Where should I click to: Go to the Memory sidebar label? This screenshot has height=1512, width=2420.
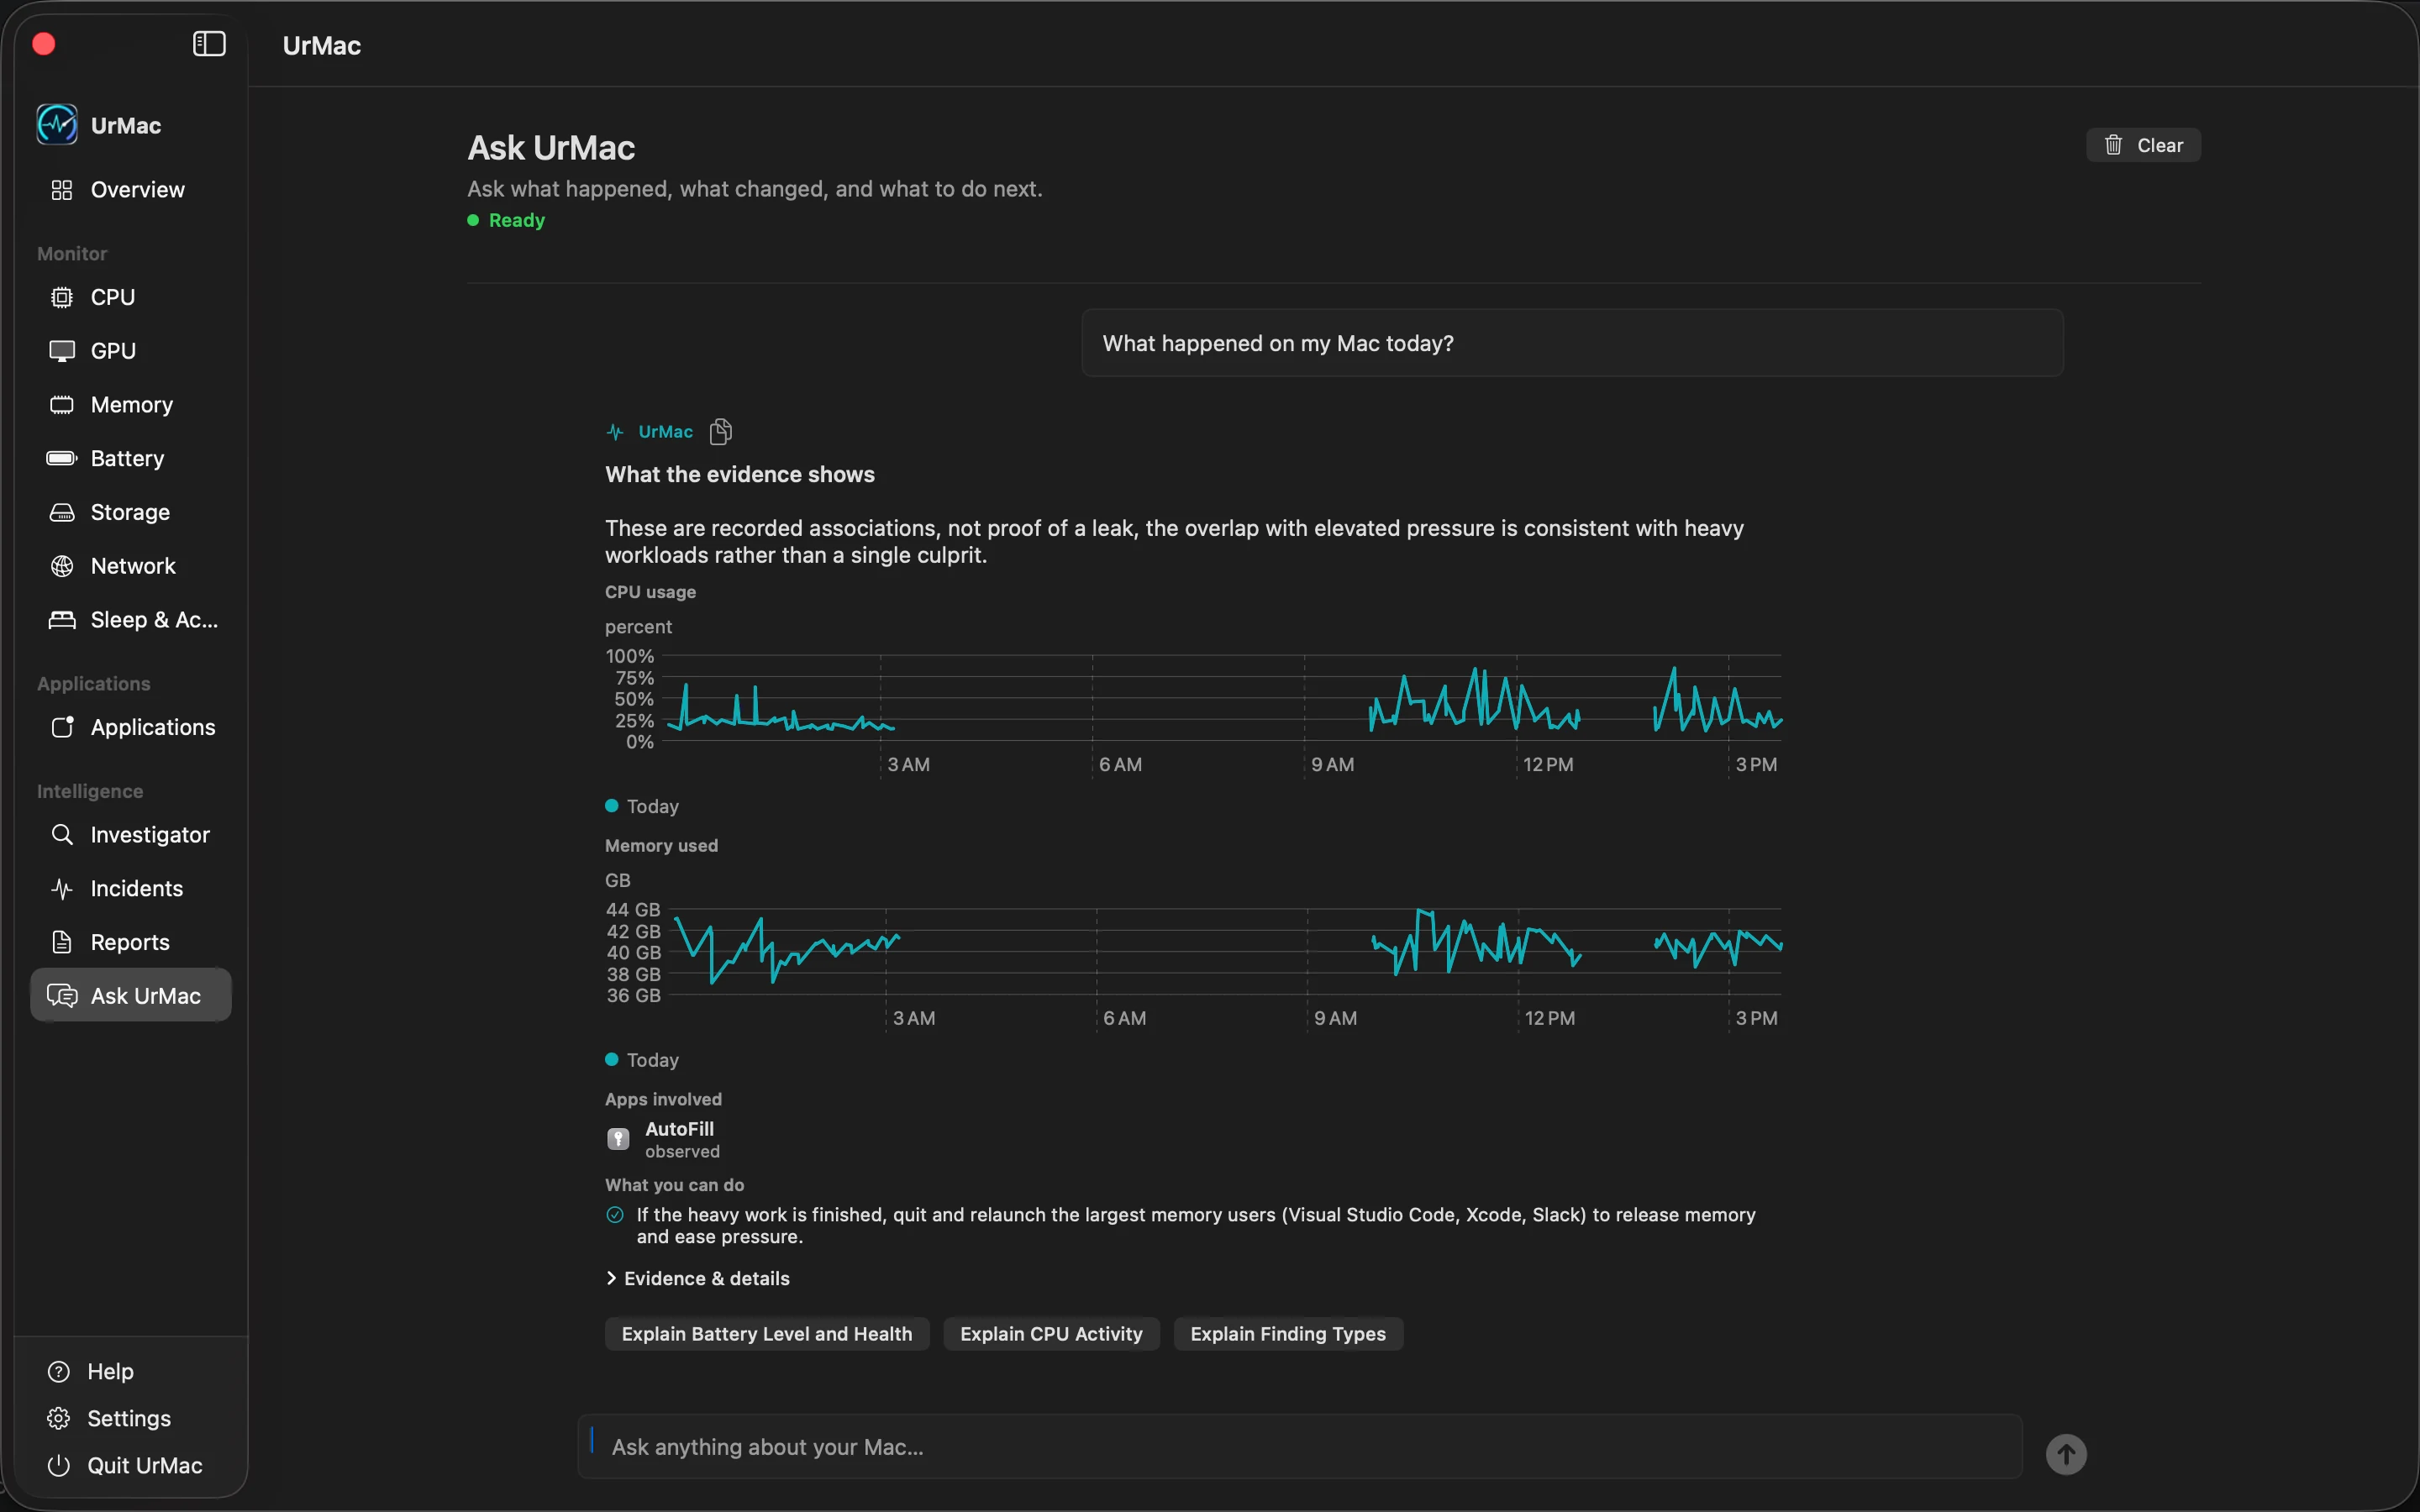pyautogui.click(x=132, y=405)
